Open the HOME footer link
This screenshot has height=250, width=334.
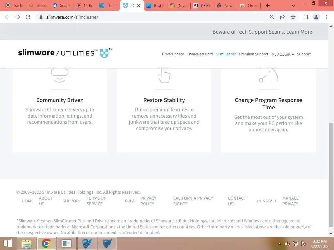[28, 201]
